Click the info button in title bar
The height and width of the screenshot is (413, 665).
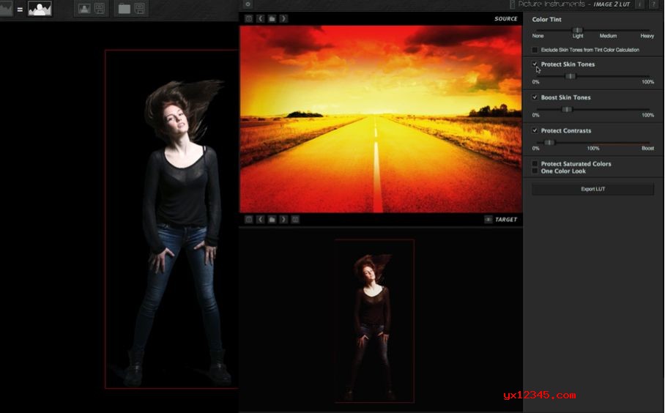coord(639,4)
